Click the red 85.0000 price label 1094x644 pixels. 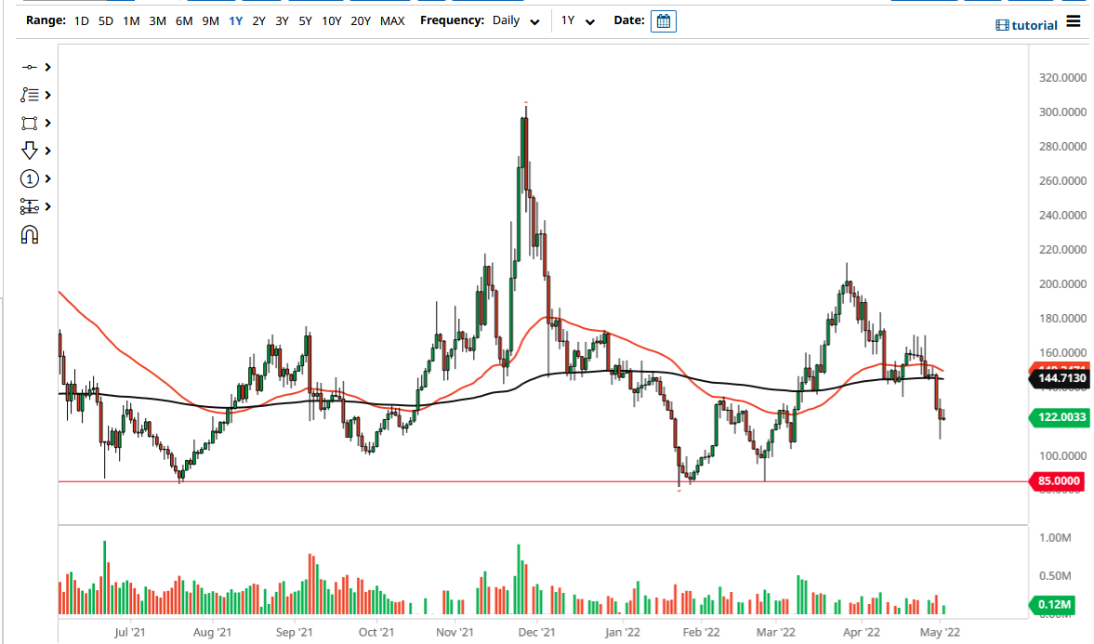(1060, 481)
